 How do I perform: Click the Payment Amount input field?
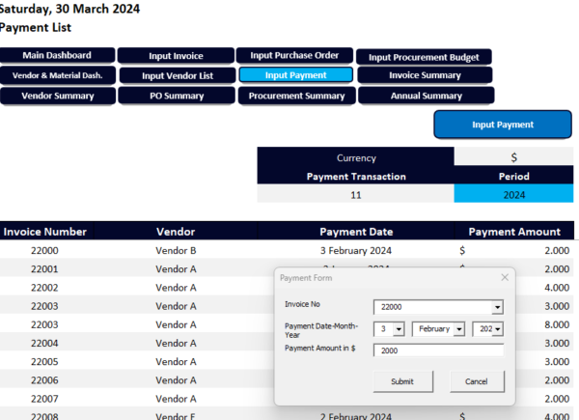pyautogui.click(x=438, y=350)
